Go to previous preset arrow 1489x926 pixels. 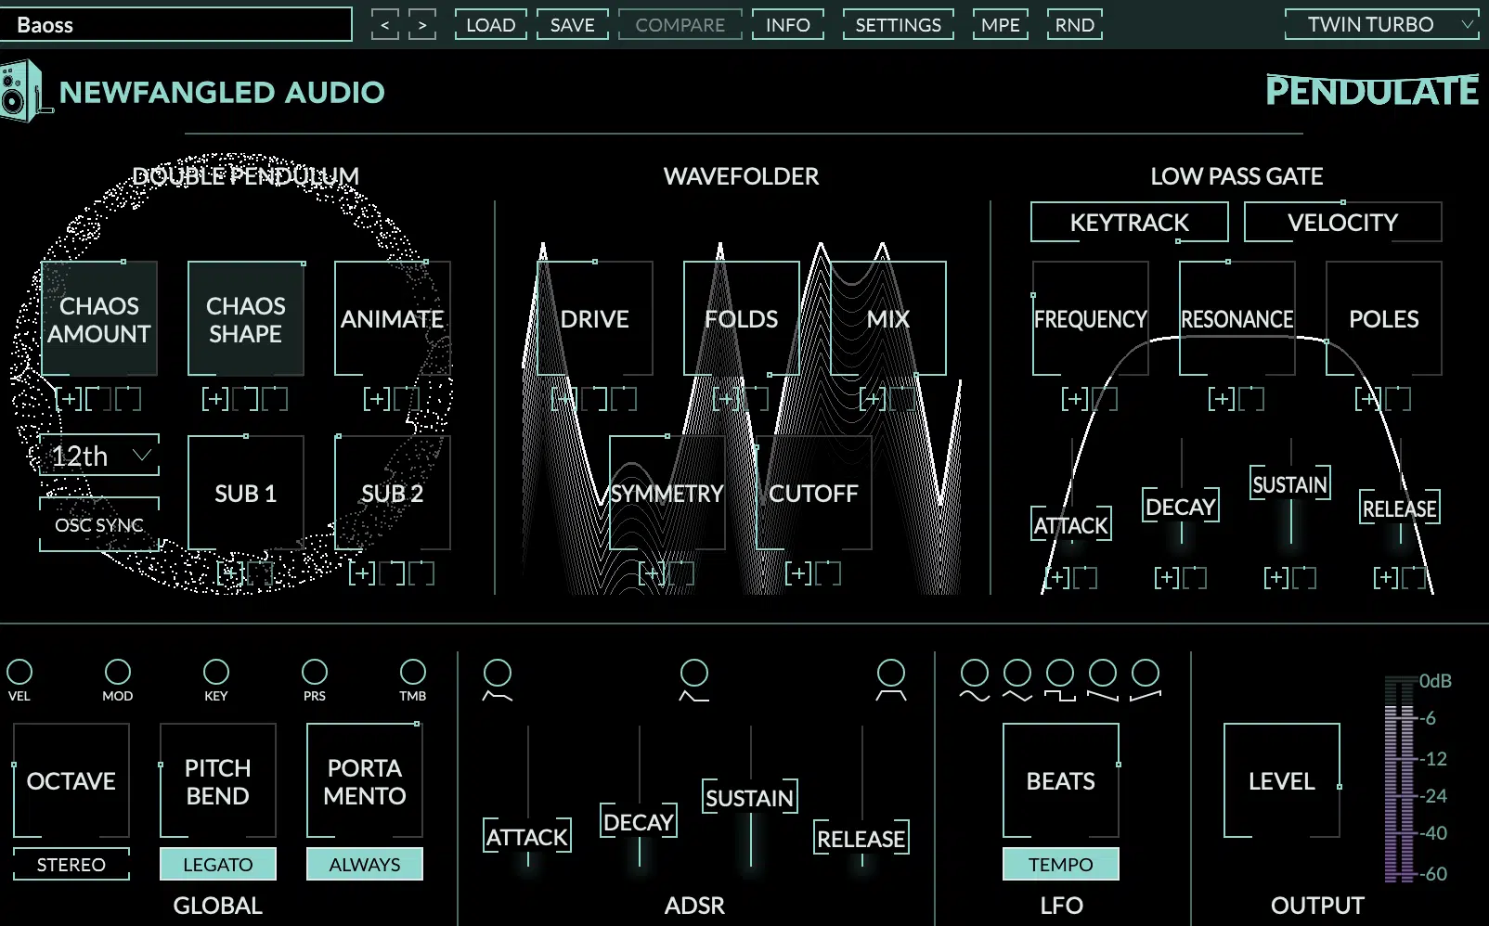pos(385,25)
